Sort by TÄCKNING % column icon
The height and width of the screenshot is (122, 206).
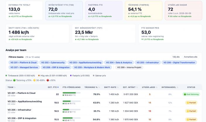tap(99, 87)
